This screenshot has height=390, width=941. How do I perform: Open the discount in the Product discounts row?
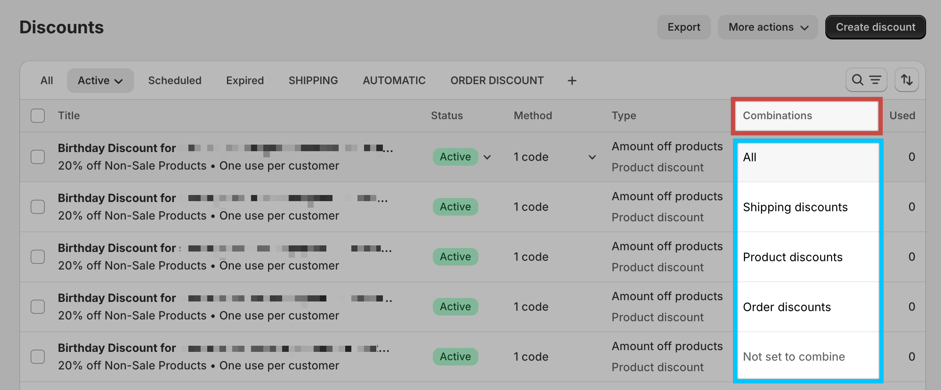225,248
